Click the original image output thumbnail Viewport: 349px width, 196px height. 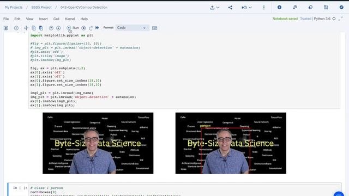[98, 143]
